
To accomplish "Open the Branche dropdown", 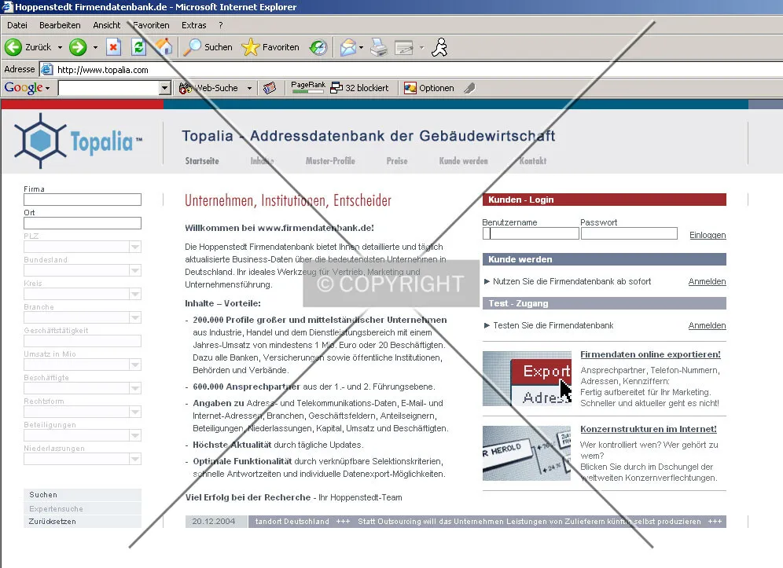I will point(135,317).
